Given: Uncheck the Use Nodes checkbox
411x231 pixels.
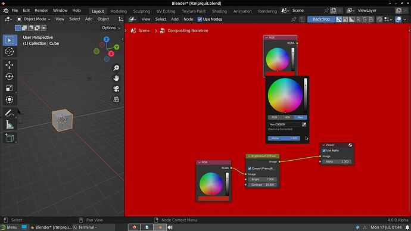Looking at the screenshot, I should (200, 19).
